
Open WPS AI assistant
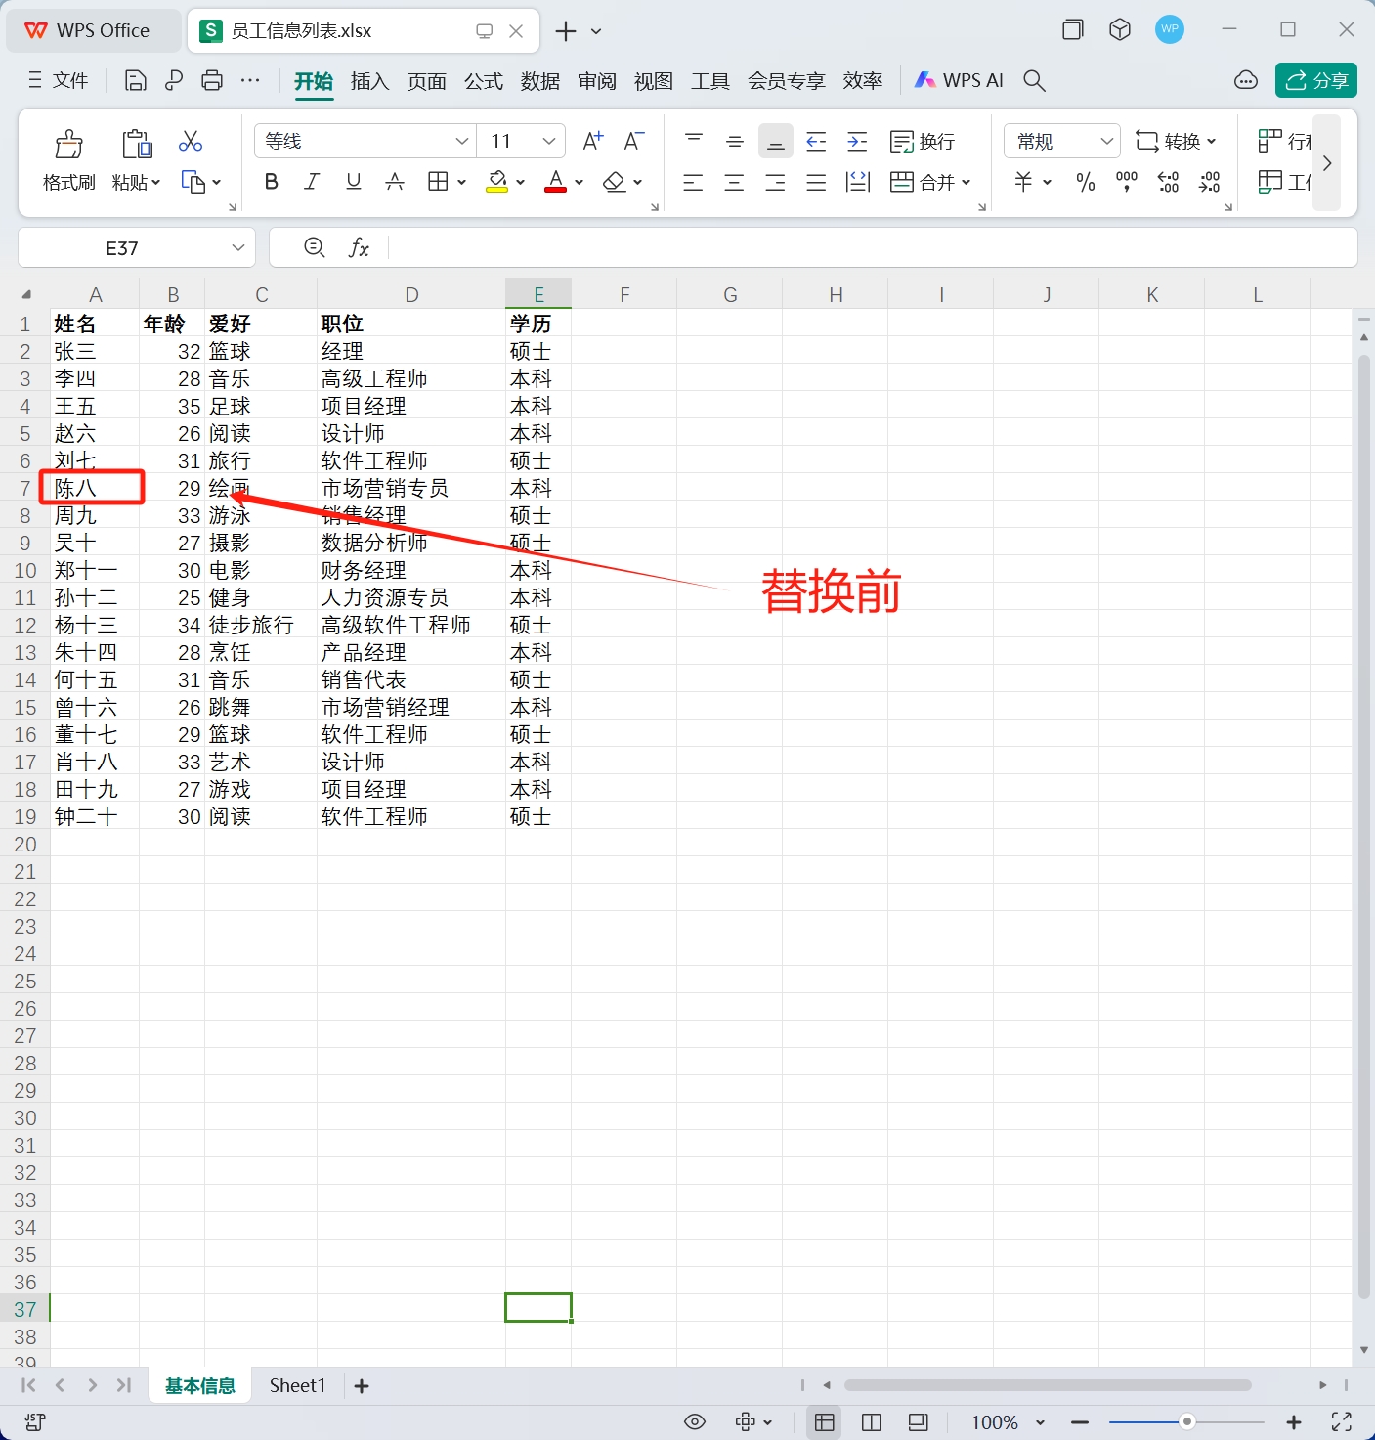point(959,80)
